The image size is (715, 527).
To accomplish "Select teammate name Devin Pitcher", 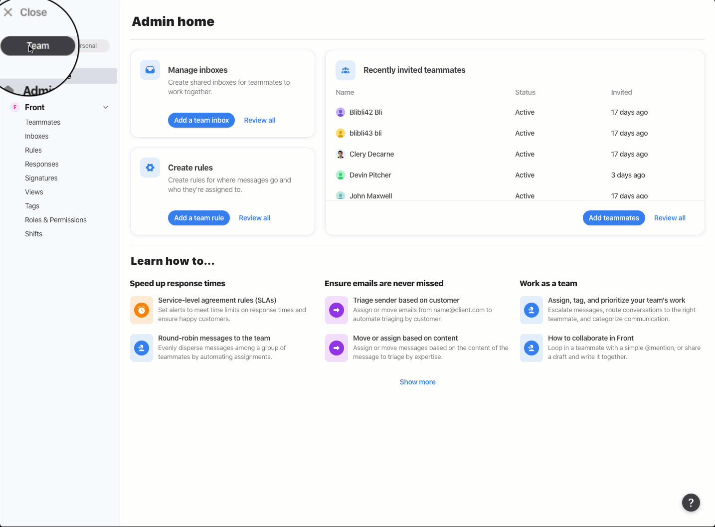I will click(370, 175).
